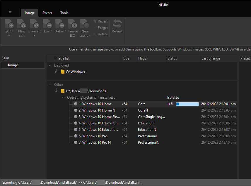Sort by the Type column header

pos(129,58)
